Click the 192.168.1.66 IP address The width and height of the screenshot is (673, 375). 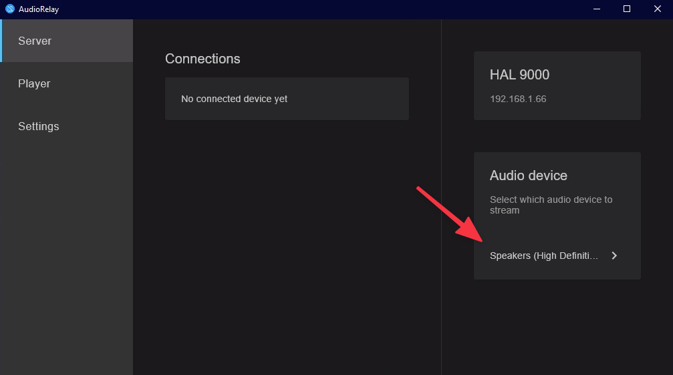click(518, 99)
